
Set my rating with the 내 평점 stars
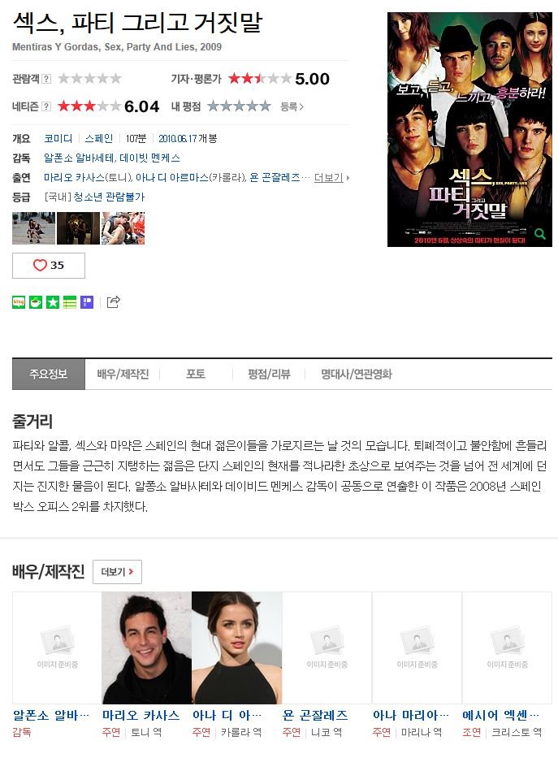coord(239,106)
